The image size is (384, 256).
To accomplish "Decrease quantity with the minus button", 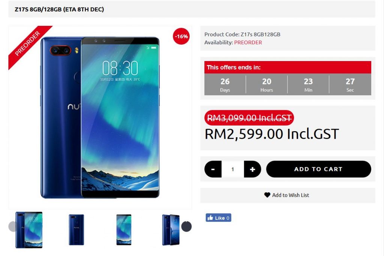I will (x=213, y=169).
